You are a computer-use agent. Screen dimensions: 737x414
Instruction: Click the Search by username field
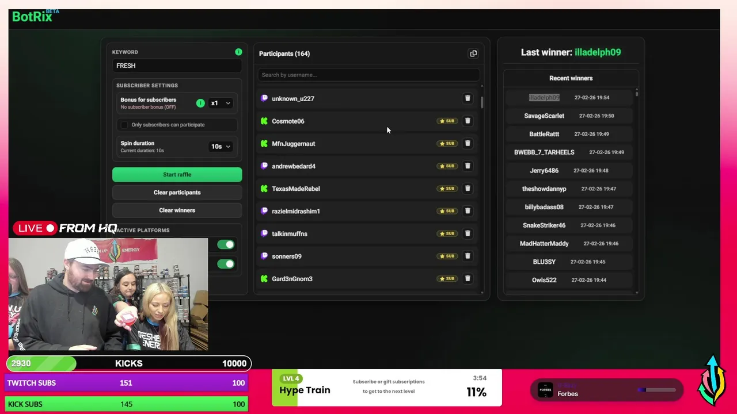coord(368,75)
